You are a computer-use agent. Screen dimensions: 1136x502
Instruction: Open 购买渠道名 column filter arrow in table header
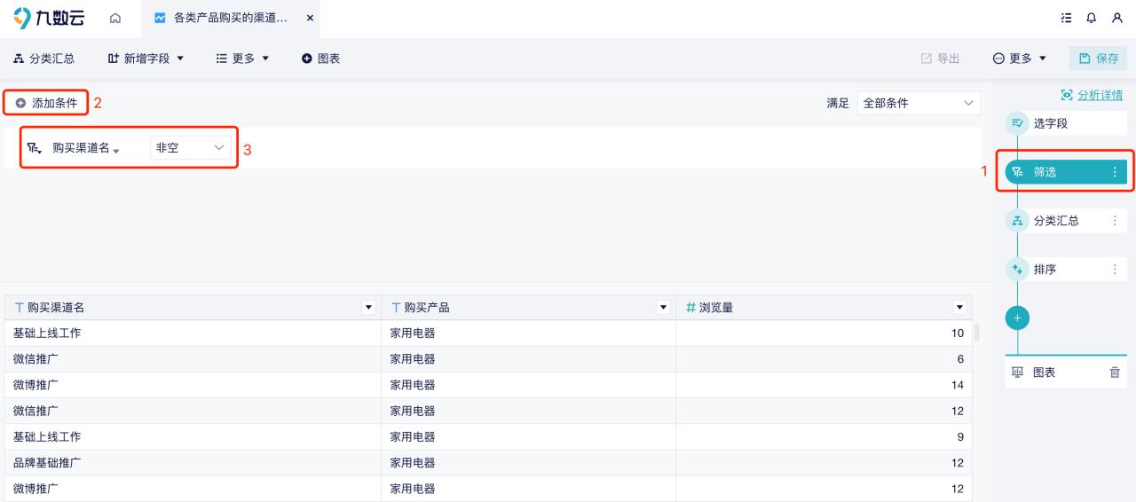(369, 308)
